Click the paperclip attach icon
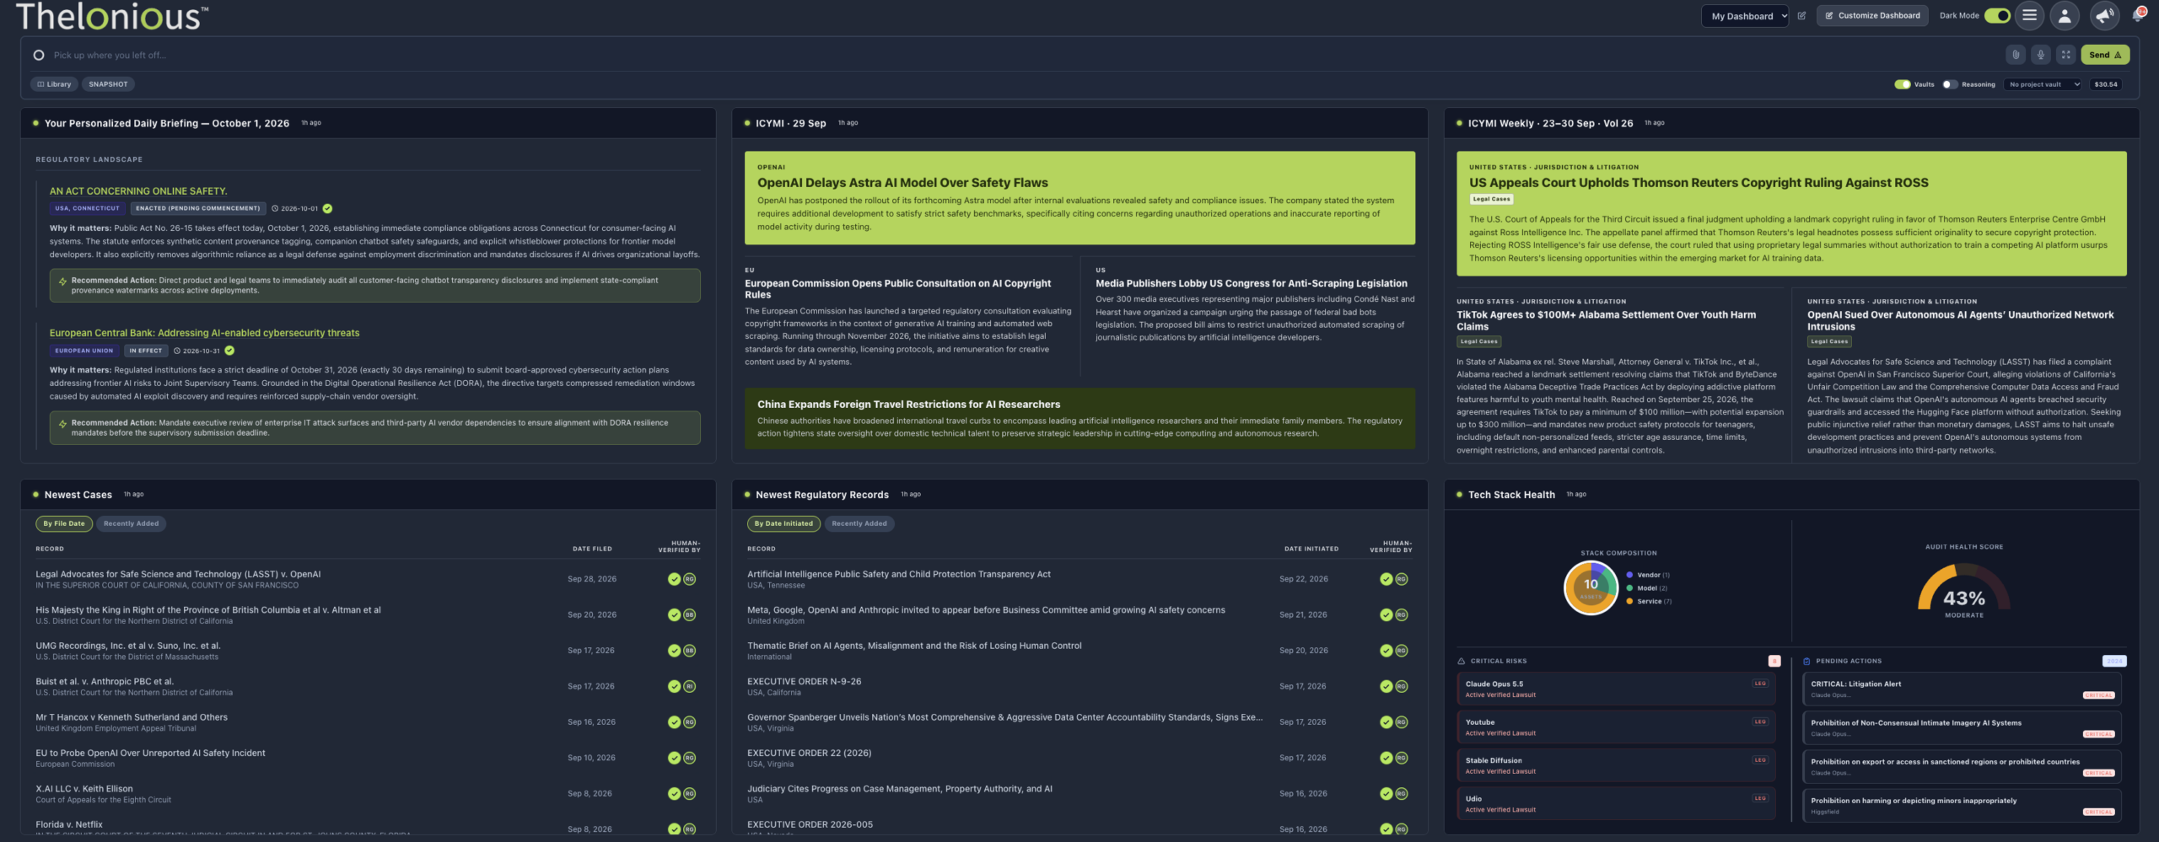2159x842 pixels. tap(2016, 55)
